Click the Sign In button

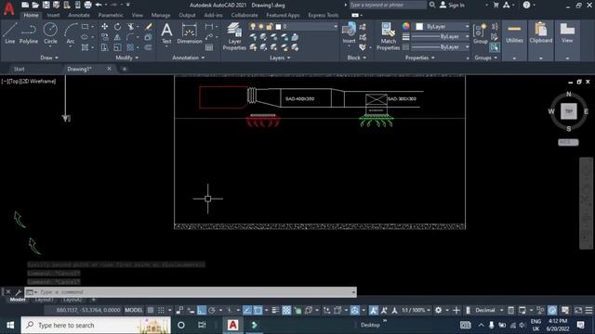click(x=452, y=5)
